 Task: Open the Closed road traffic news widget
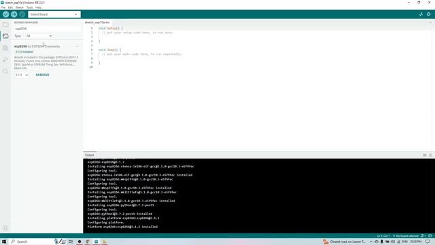[x=345, y=242]
